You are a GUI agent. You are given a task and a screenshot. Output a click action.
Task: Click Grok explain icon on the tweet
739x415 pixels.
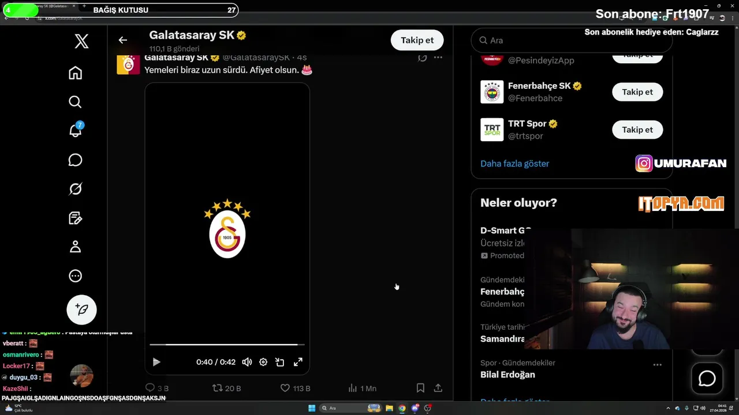click(422, 58)
